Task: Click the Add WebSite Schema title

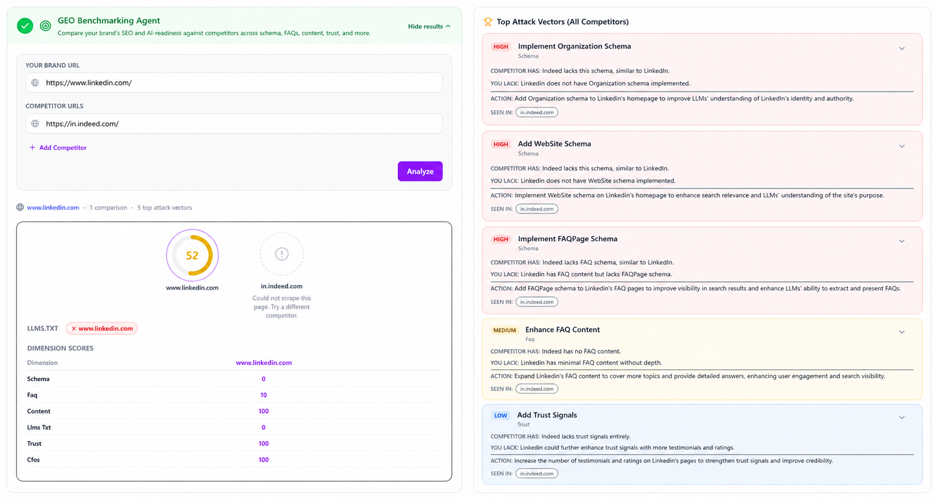Action: click(554, 144)
